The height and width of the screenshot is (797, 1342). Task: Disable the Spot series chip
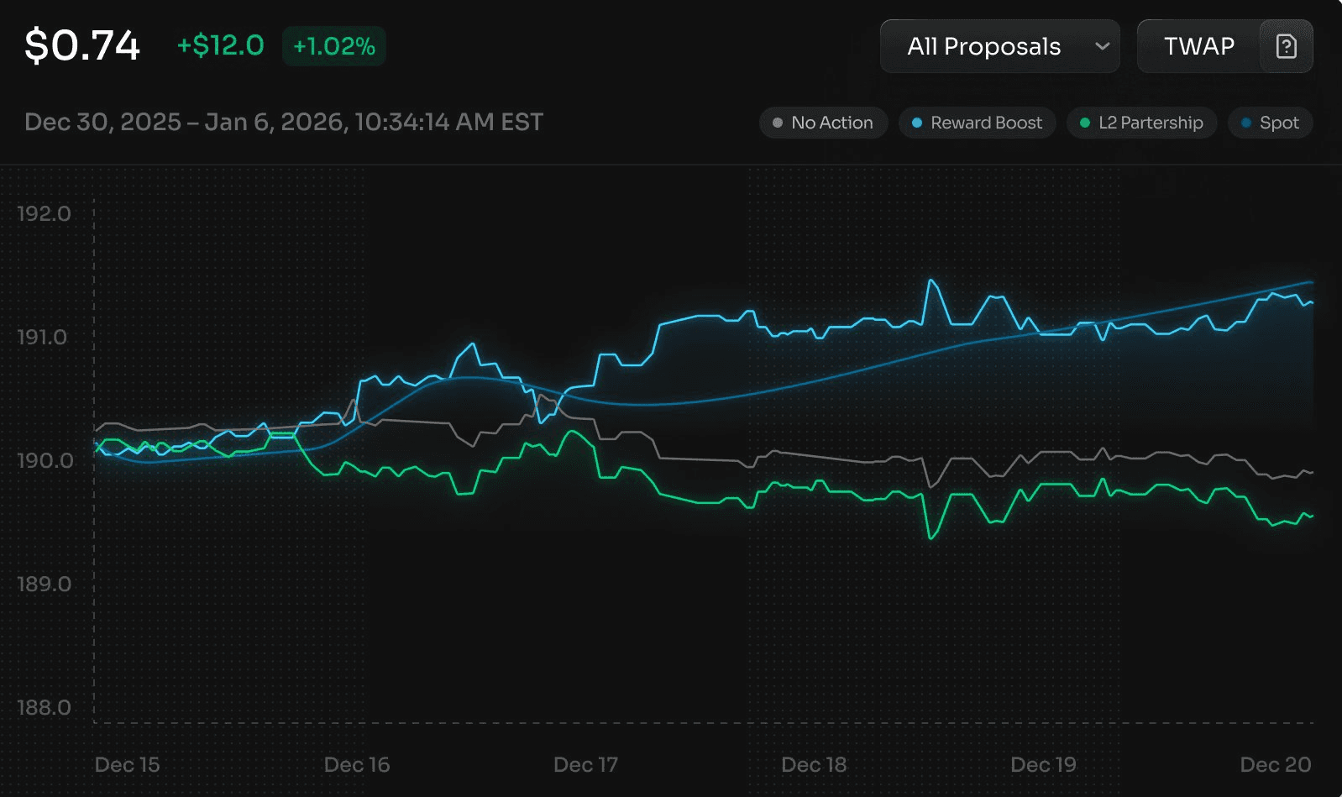[1270, 123]
